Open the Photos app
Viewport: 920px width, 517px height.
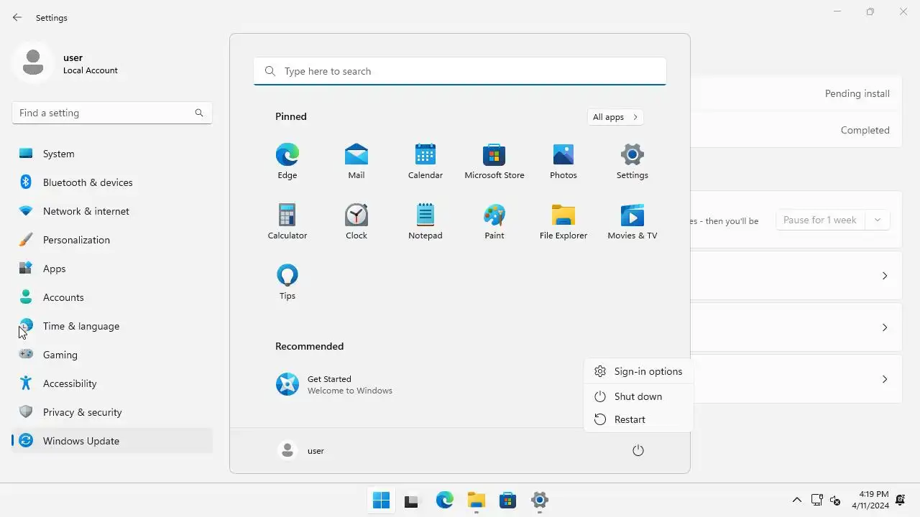(x=563, y=162)
